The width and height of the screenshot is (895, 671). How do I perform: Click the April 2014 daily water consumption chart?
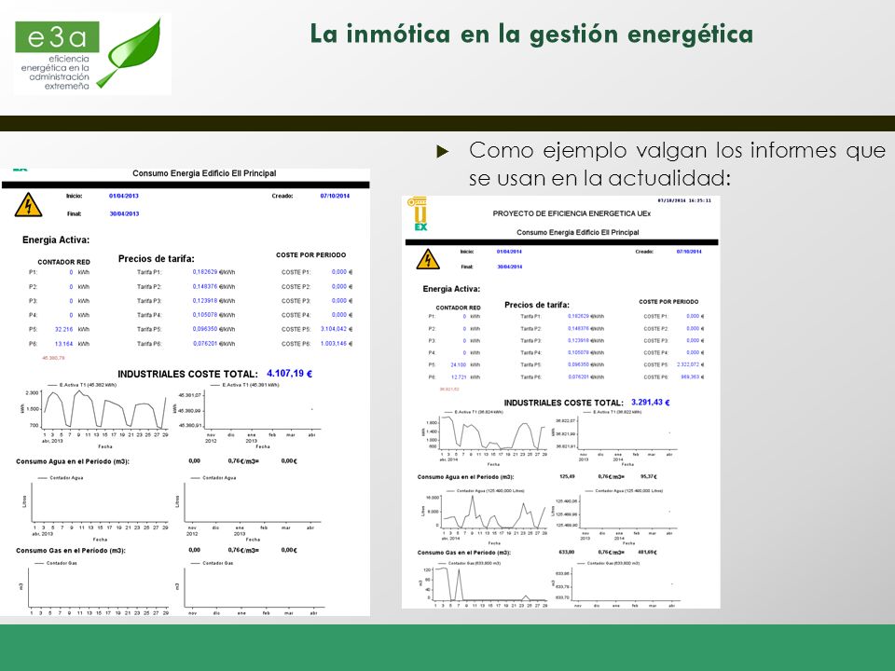click(485, 516)
